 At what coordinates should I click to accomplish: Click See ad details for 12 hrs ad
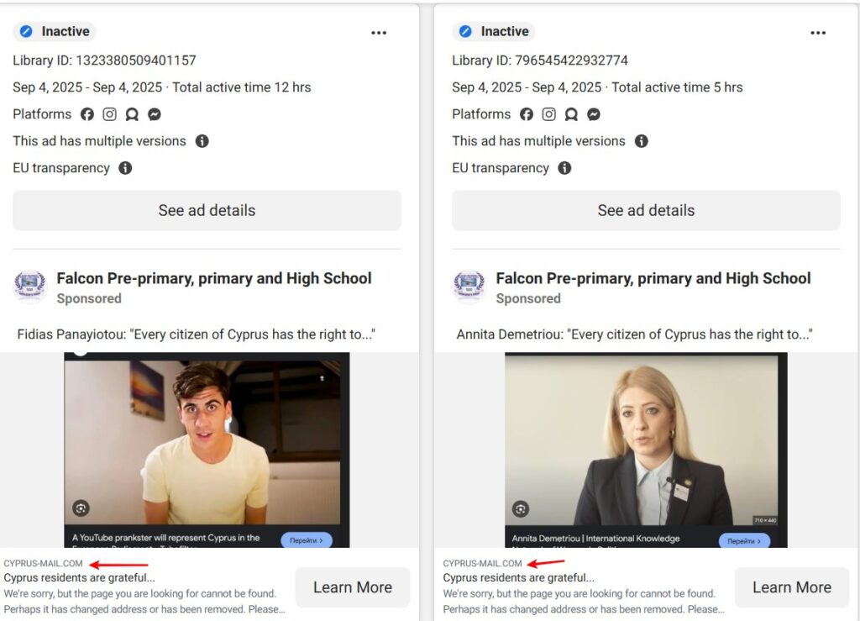(207, 211)
